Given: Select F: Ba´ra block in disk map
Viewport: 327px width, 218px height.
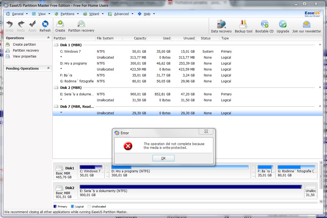Looking at the screenshot, I should (x=265, y=171).
